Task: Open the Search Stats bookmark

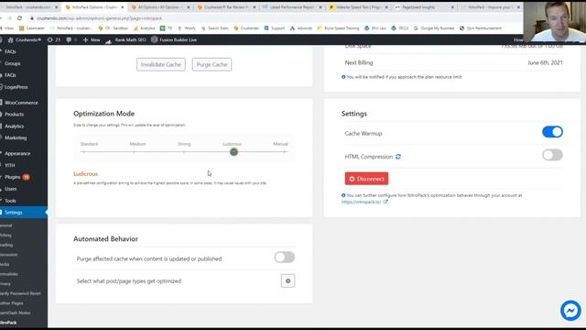Action: [x=214, y=28]
